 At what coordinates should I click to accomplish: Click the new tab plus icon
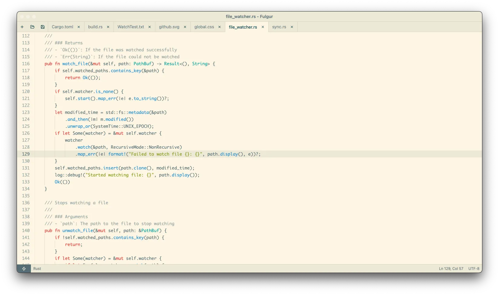(22, 27)
